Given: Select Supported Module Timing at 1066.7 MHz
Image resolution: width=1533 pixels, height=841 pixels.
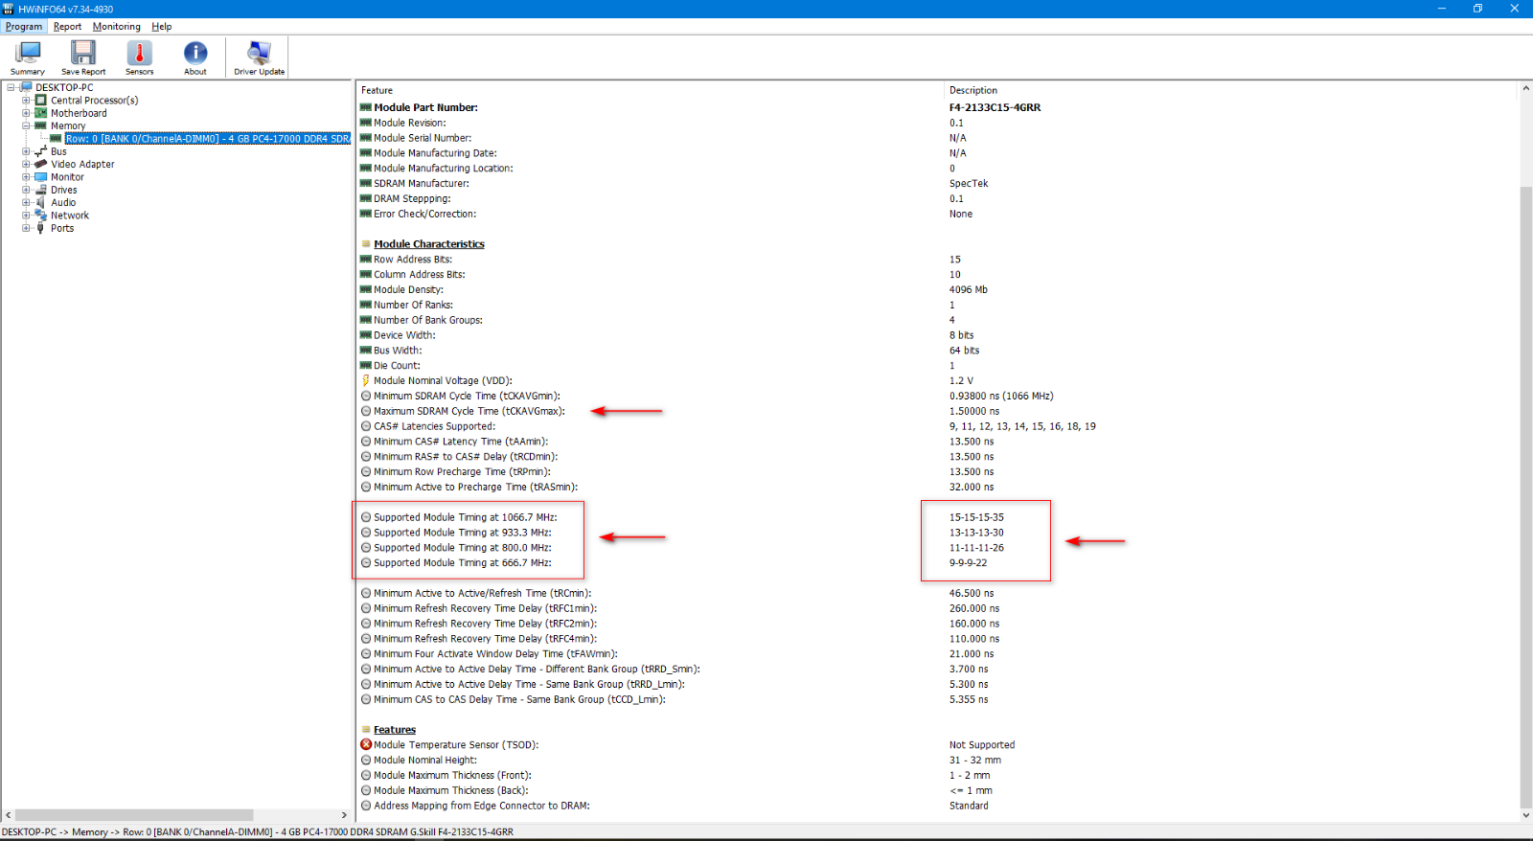Looking at the screenshot, I should (x=939, y=517).
